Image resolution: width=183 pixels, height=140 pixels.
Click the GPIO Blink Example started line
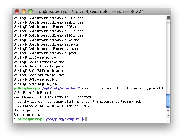click(x=53, y=97)
